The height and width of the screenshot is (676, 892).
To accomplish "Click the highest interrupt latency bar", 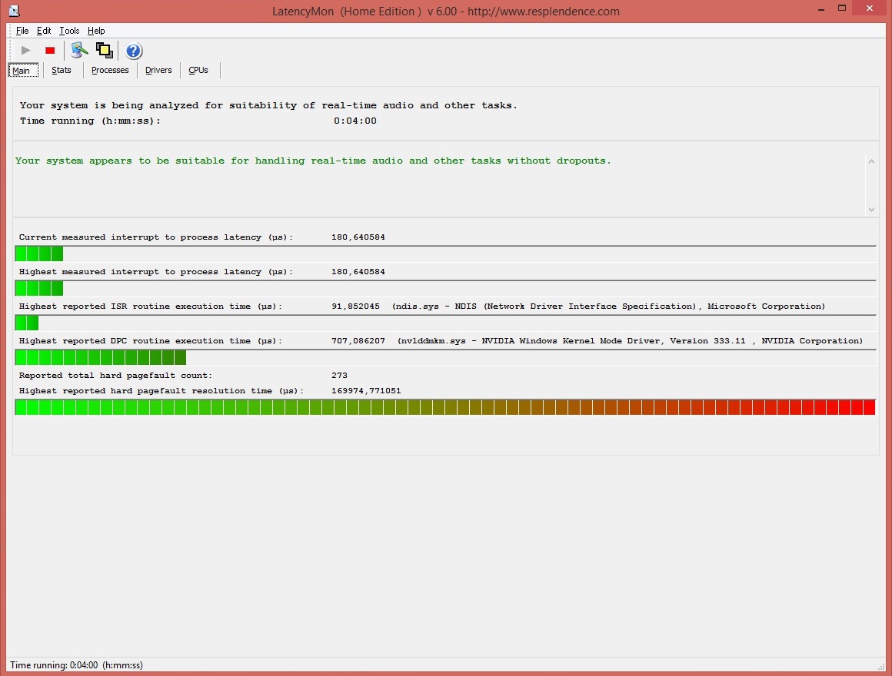I will coord(445,289).
